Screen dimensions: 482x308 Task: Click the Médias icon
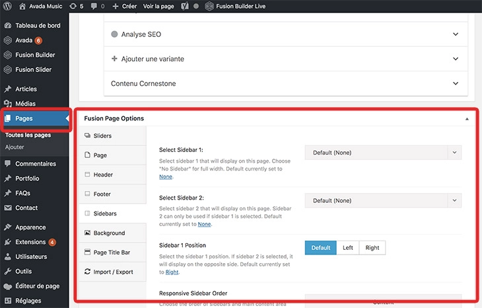(8, 104)
